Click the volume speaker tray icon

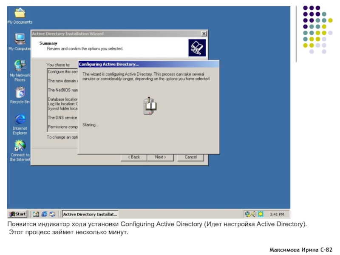(253, 214)
